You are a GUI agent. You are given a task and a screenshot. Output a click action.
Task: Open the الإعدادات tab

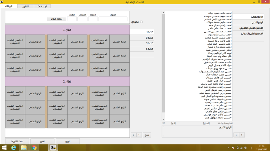[42, 6]
